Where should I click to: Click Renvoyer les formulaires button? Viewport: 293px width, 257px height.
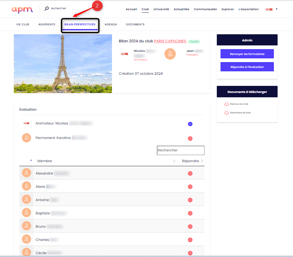point(247,54)
